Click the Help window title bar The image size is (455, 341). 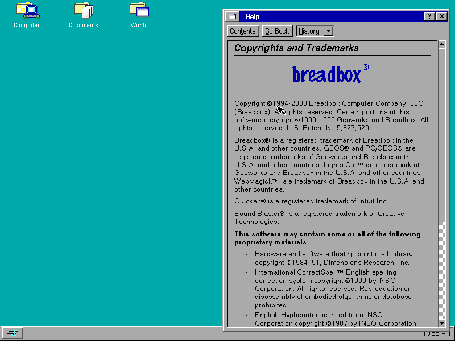(331, 16)
